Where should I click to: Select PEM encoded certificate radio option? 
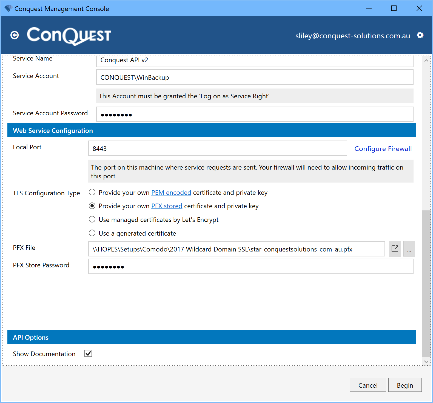[x=92, y=192]
